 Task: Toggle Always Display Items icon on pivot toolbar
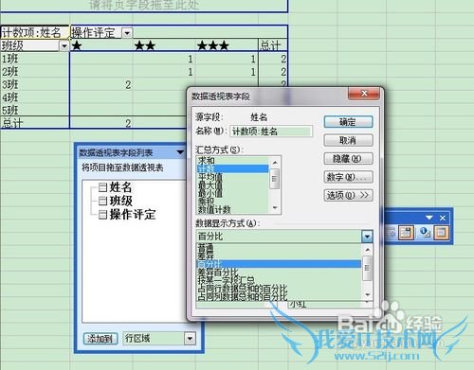pos(406,233)
